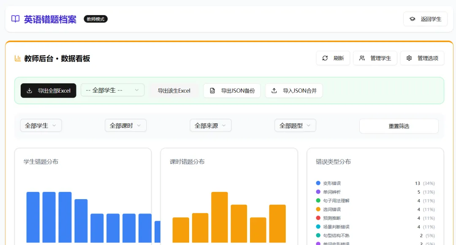
Task: Click the 返回学生 button
Action: pyautogui.click(x=425, y=19)
